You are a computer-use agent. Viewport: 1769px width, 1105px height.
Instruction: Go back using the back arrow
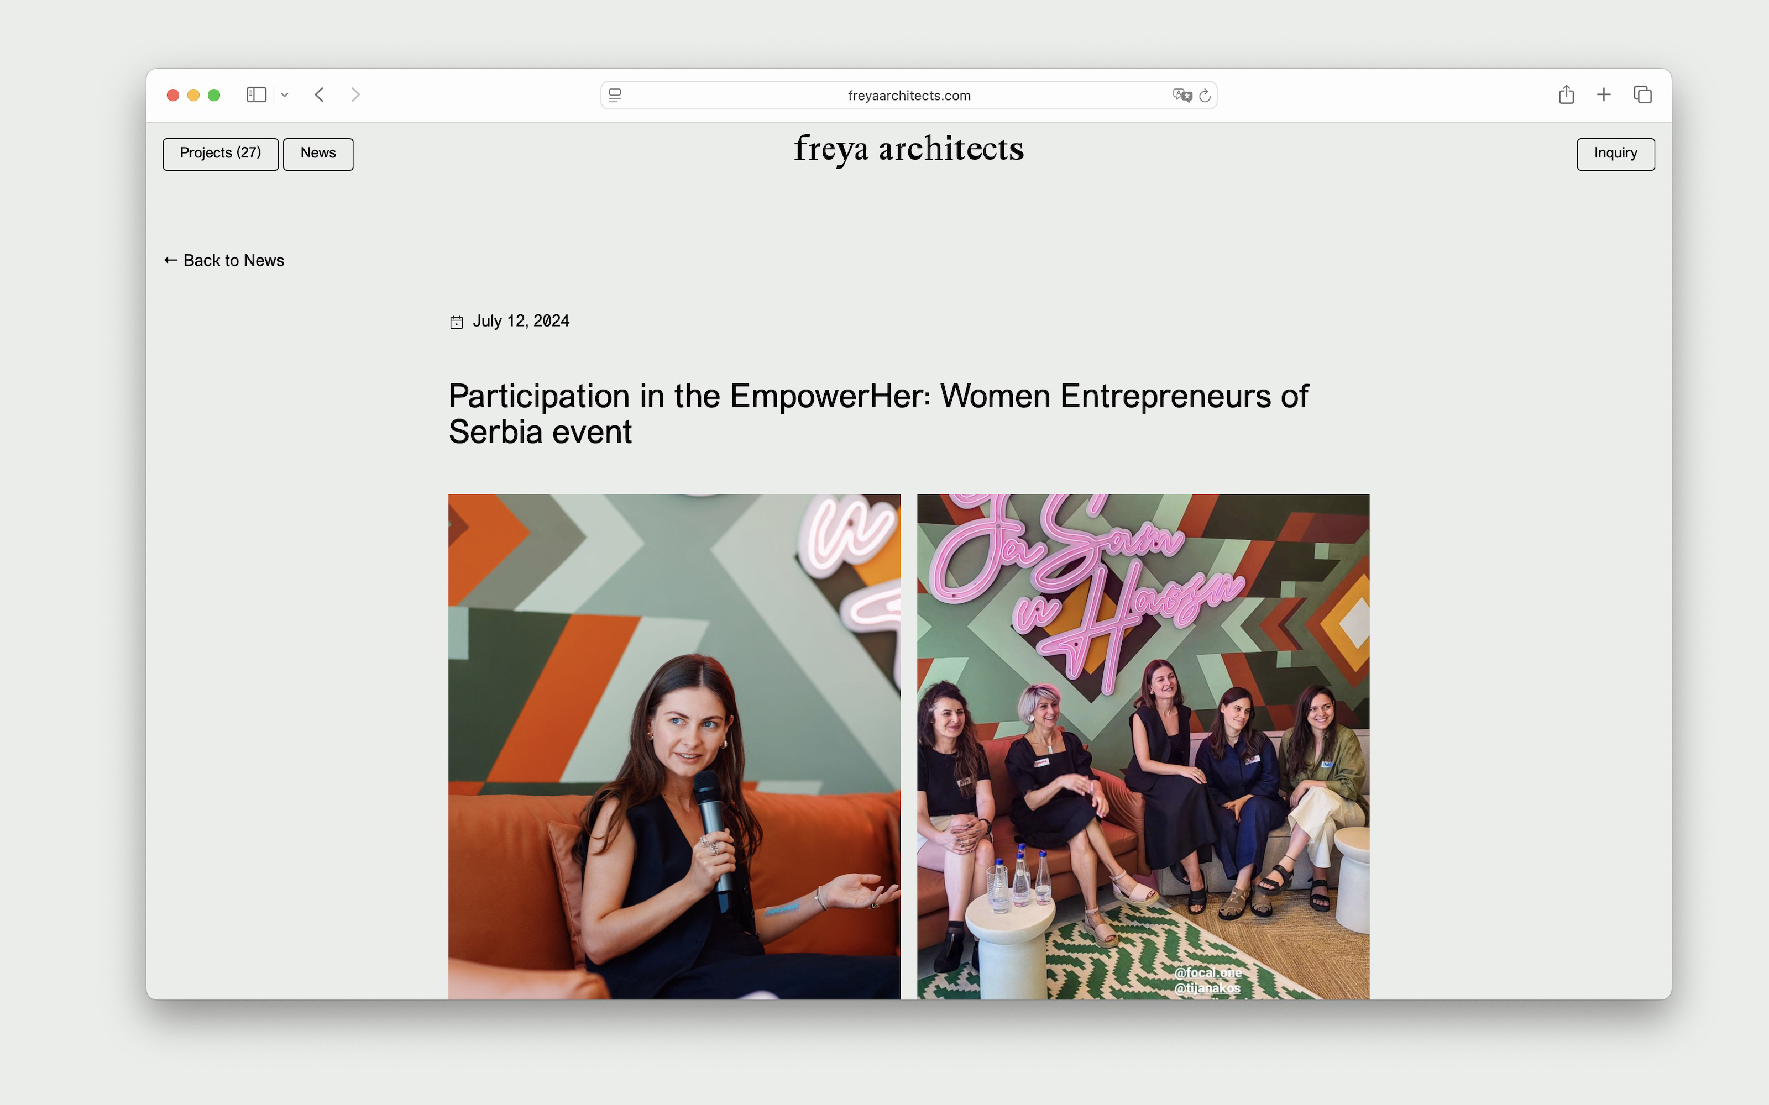tap(320, 95)
